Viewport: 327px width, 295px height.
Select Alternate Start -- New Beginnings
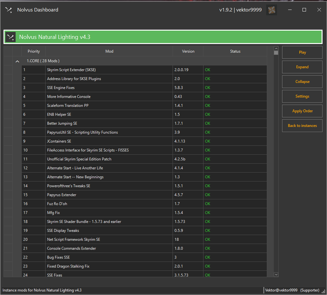click(x=144, y=177)
